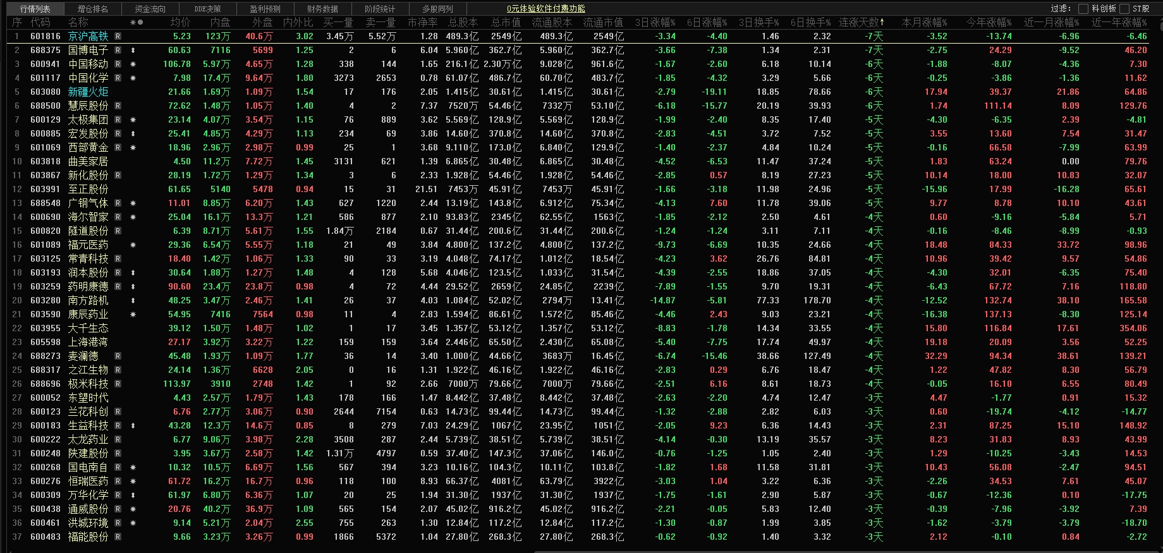Select stock name 恒瑞医药
Viewport: 1163px width, 553px height.
coord(88,482)
